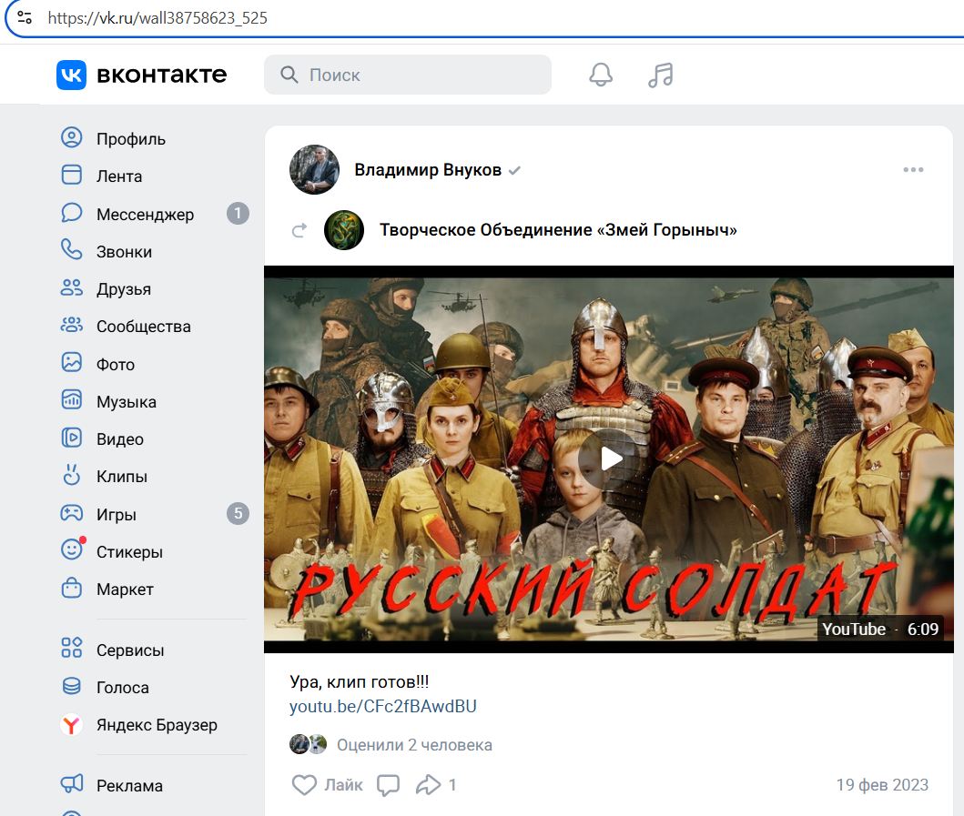Click liker avatars next to Оценили

[x=308, y=744]
